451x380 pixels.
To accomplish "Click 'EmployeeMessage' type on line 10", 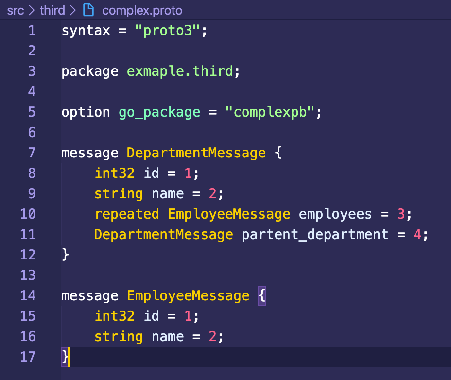I will (229, 215).
